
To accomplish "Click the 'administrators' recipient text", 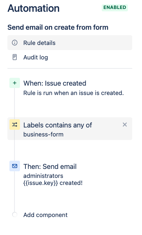I will coord(43,176).
